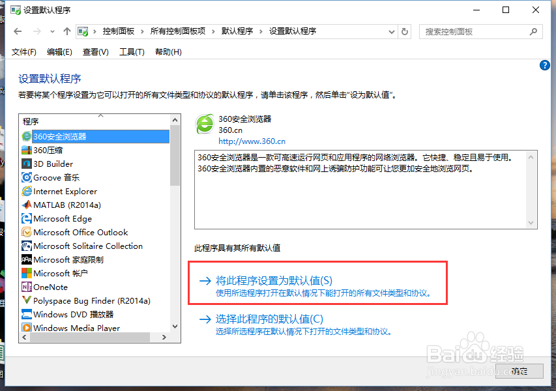Click the Groove 音乐 icon
556x391 pixels.
[x=27, y=178]
